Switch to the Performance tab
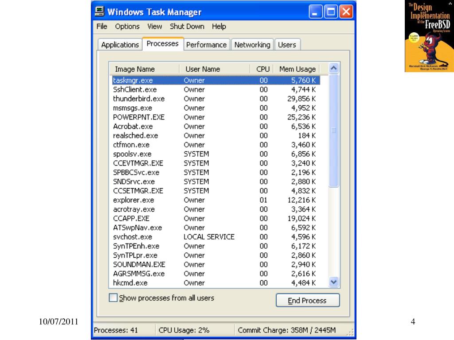The height and width of the screenshot is (340, 454). tap(206, 45)
